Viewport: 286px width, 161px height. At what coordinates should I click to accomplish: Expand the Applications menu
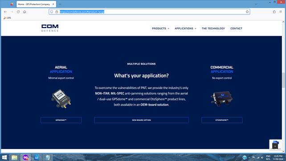185,29
